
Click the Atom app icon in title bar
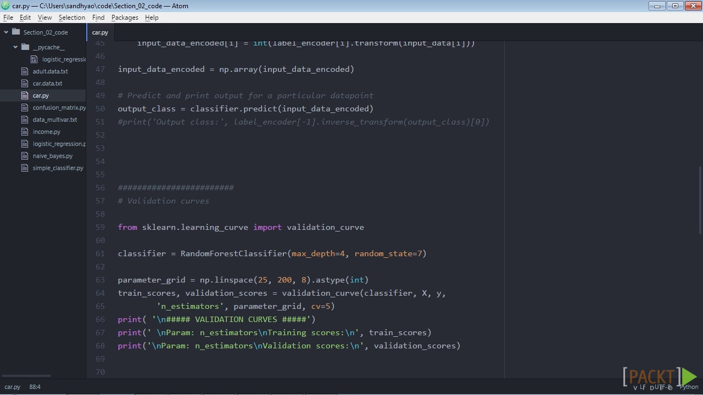coord(5,5)
